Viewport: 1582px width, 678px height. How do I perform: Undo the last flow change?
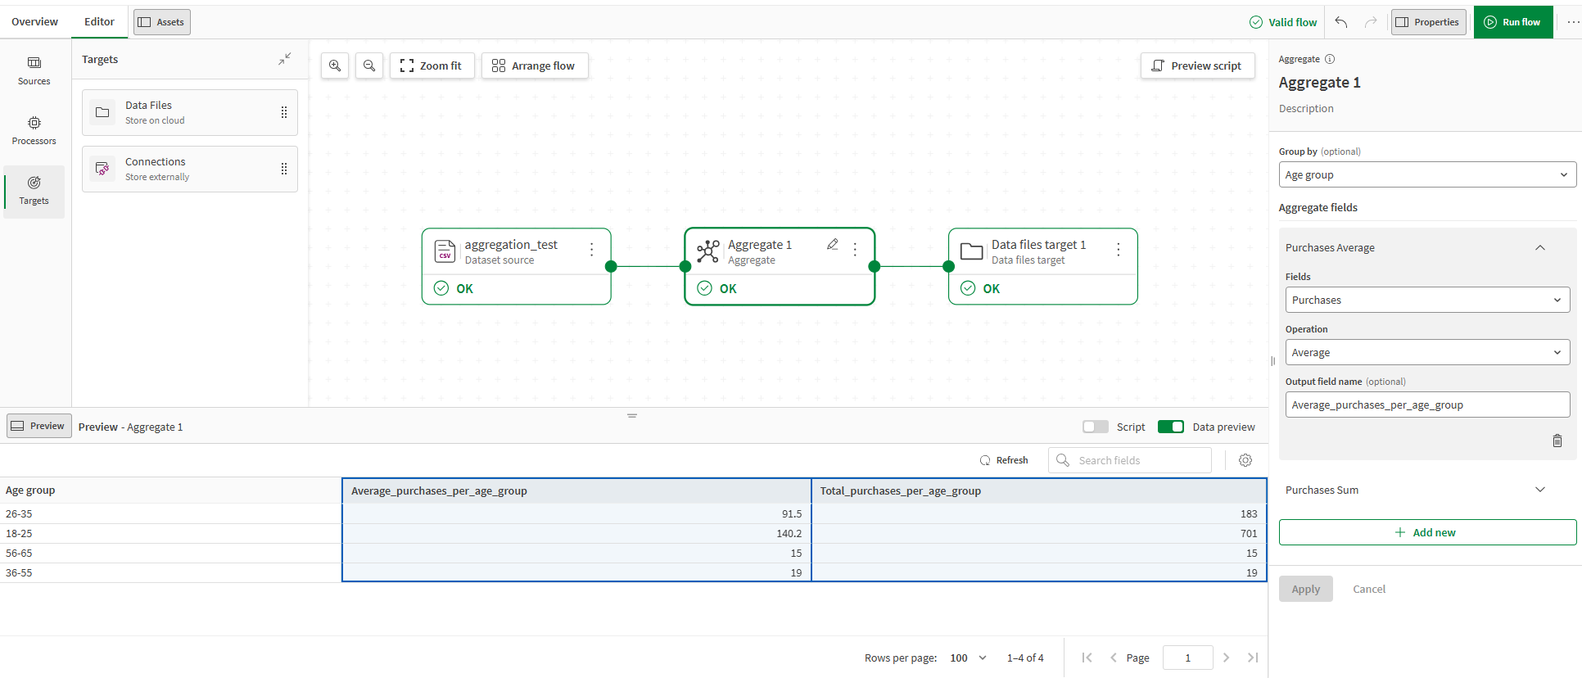[x=1340, y=22]
